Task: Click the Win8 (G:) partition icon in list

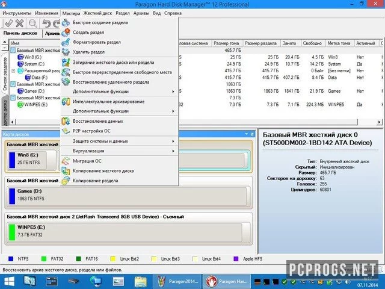Action: click(20, 57)
